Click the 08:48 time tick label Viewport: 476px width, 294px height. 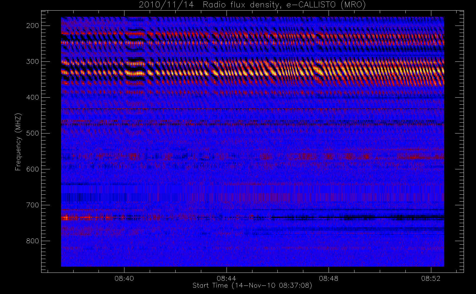pos(329,278)
